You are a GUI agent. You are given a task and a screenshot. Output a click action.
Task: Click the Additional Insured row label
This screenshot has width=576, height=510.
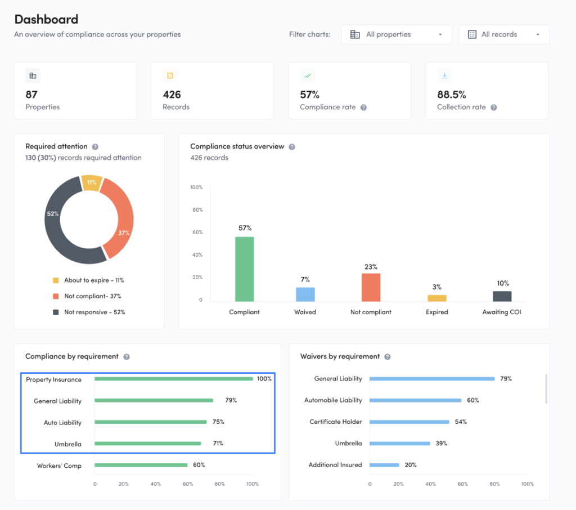[x=335, y=465]
